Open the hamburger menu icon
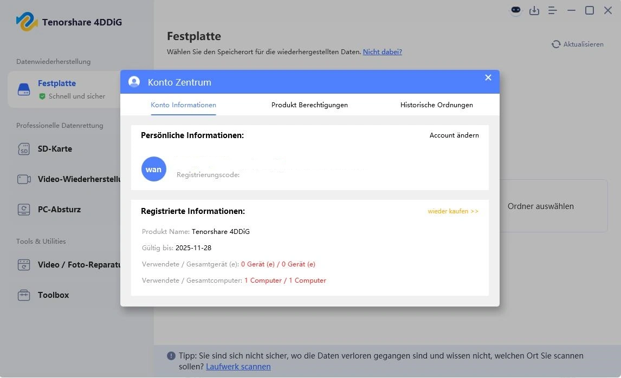Screen dimensions: 621x378 tap(553, 10)
